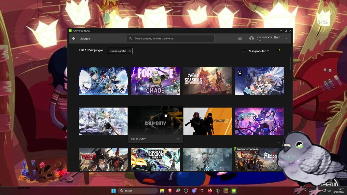This screenshot has width=347, height=195.
Task: Click the Nueva temporada badge on Albion
Action: pos(248,149)
